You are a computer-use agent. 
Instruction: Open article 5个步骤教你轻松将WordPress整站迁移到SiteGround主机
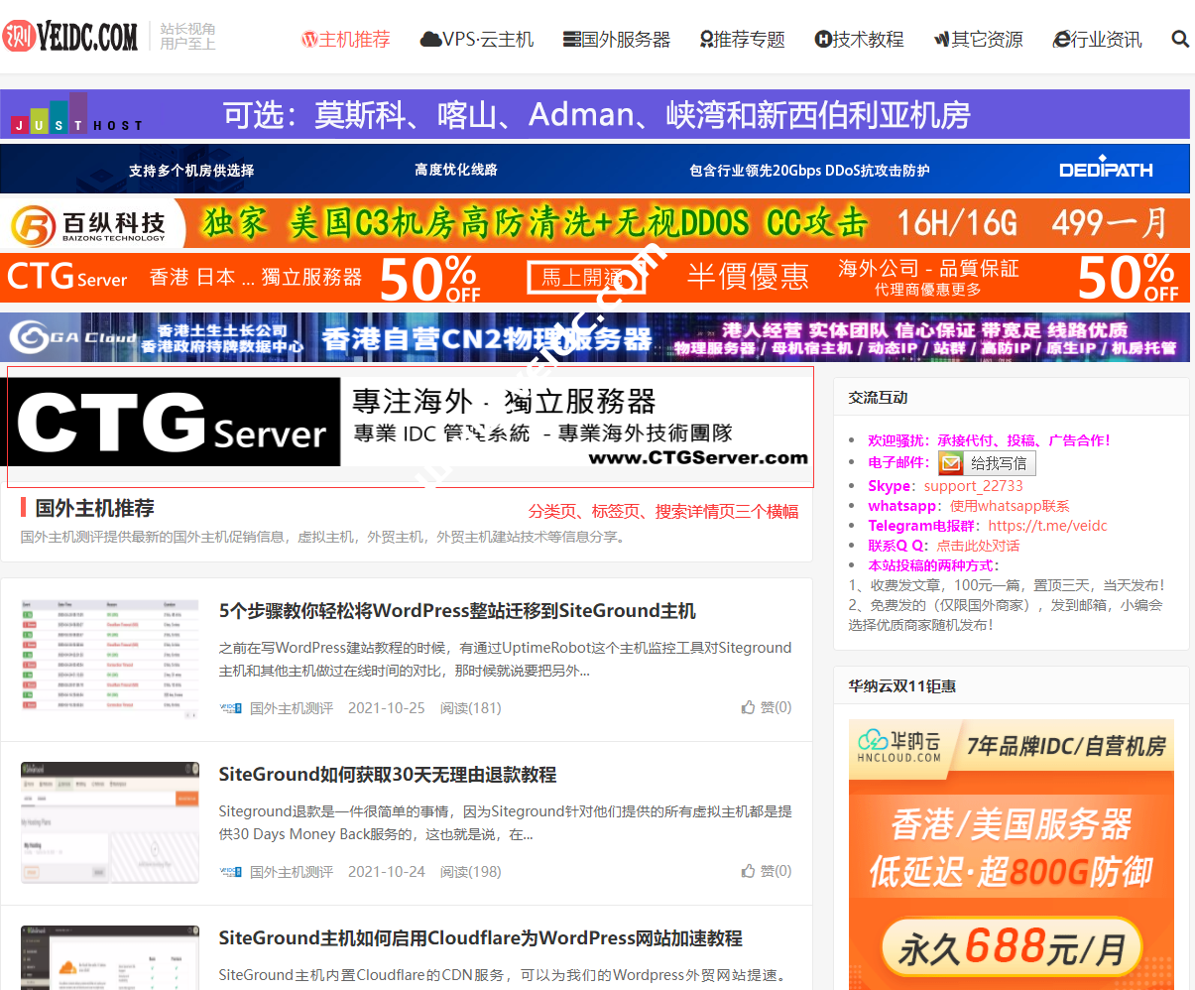[x=457, y=611]
